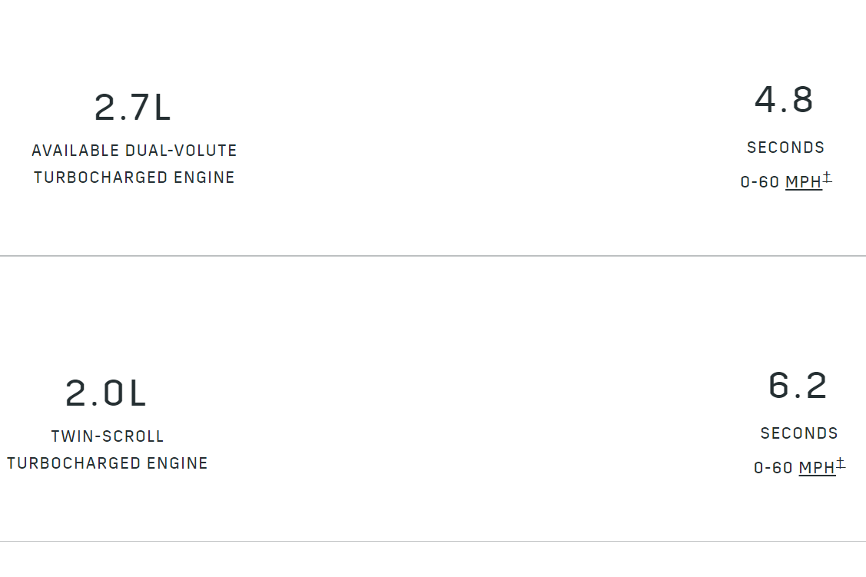Click the 2.0L engine size heading
This screenshot has height=577, width=866.
[106, 393]
